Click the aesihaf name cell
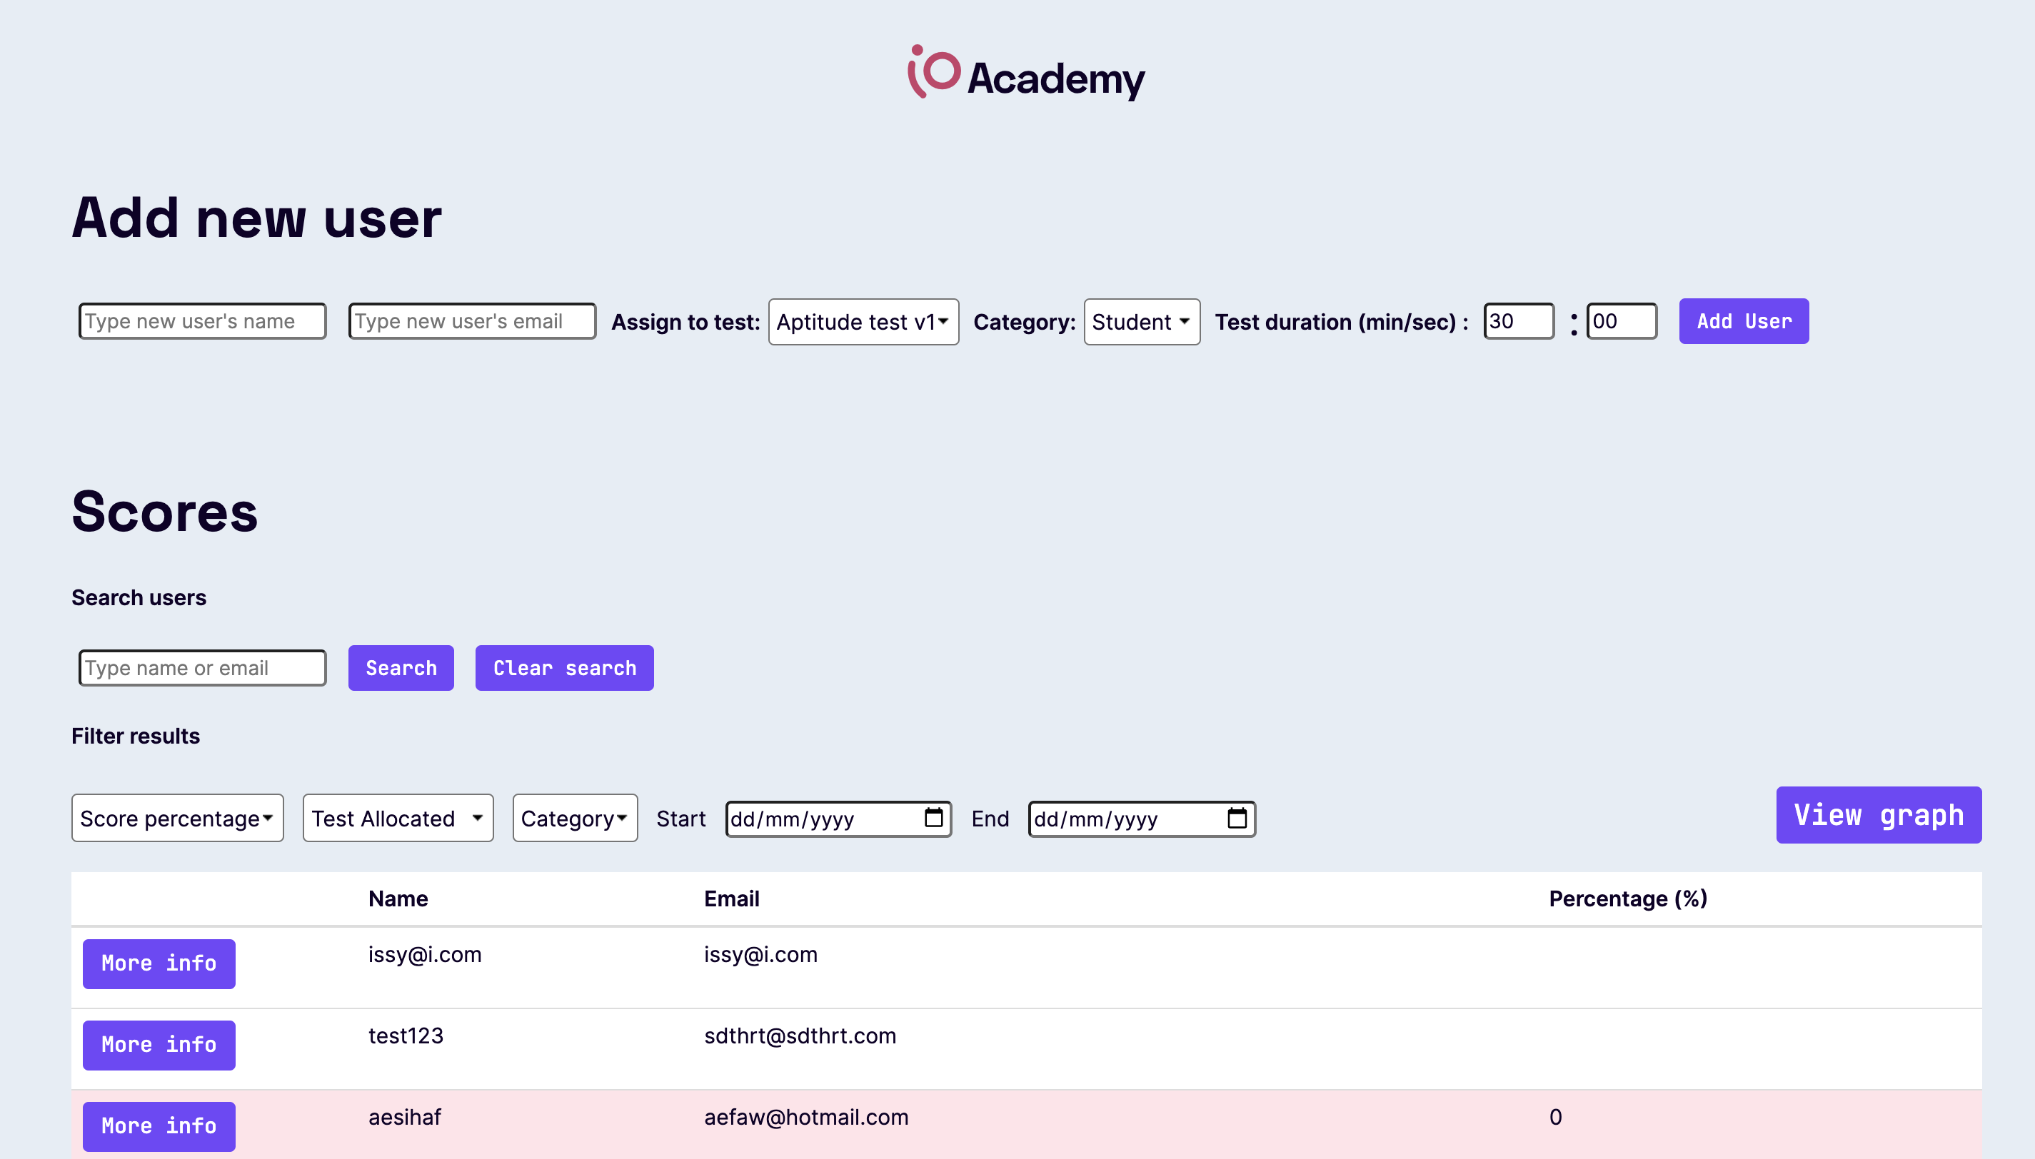Screen dimensions: 2035x1159 click(x=404, y=1117)
